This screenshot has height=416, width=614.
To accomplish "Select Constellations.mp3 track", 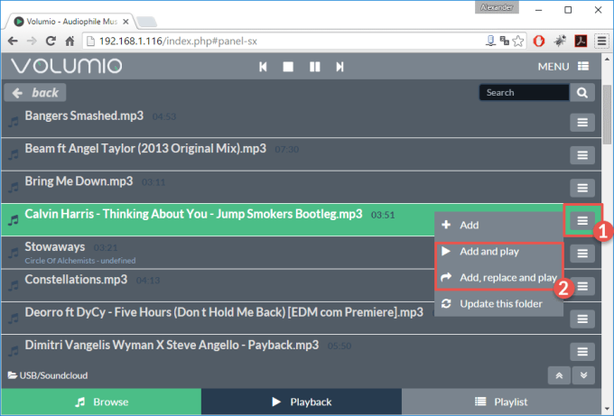I will [x=76, y=280].
